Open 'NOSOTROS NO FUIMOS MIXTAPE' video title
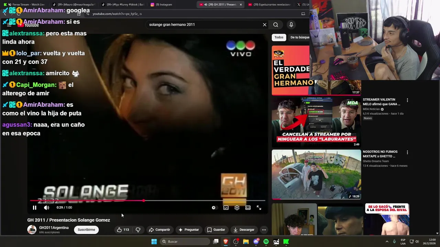 [380, 154]
